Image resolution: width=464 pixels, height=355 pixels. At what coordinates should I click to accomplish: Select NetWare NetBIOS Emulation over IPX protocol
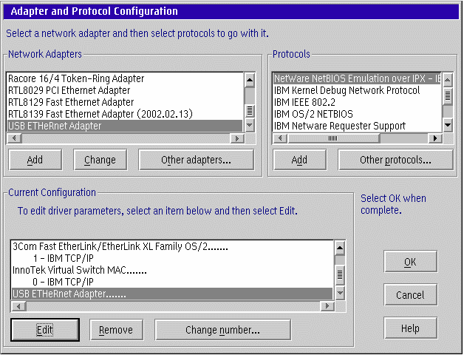[357, 78]
